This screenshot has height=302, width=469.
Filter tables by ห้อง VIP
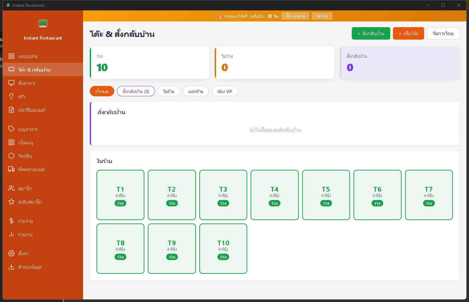coord(224,91)
